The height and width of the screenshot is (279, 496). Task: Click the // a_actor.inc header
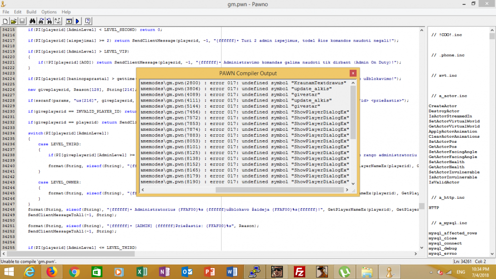tap(449, 96)
